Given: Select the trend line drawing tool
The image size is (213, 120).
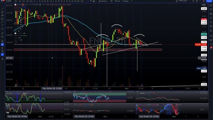Looking at the screenshot, I should point(2,9).
